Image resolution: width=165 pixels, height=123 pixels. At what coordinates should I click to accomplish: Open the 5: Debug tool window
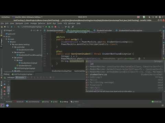click(64, 102)
